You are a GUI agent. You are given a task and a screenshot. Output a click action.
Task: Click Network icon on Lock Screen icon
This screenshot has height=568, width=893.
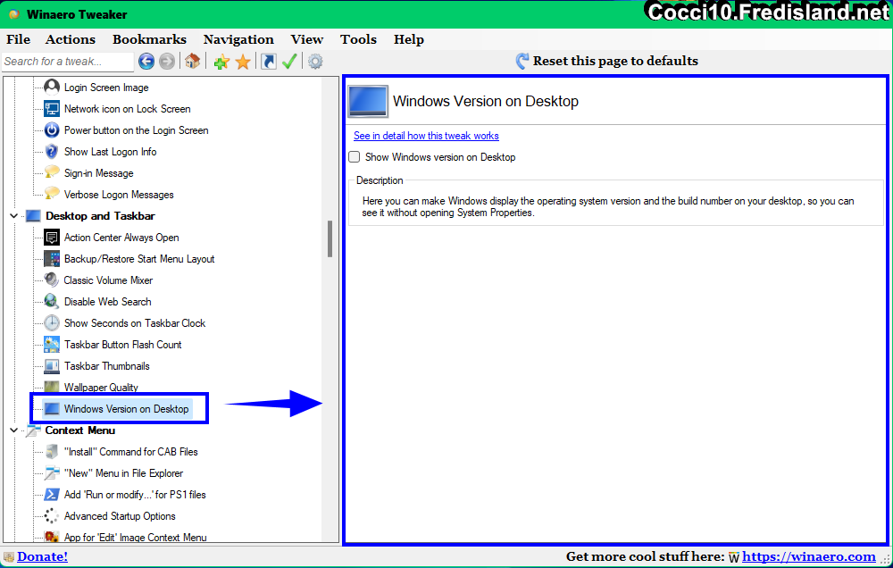[52, 109]
